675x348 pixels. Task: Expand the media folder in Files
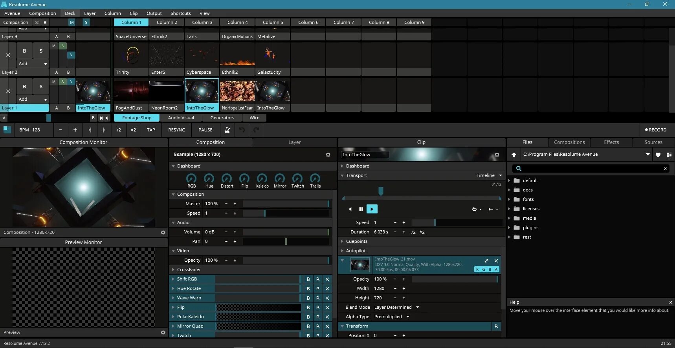point(509,218)
